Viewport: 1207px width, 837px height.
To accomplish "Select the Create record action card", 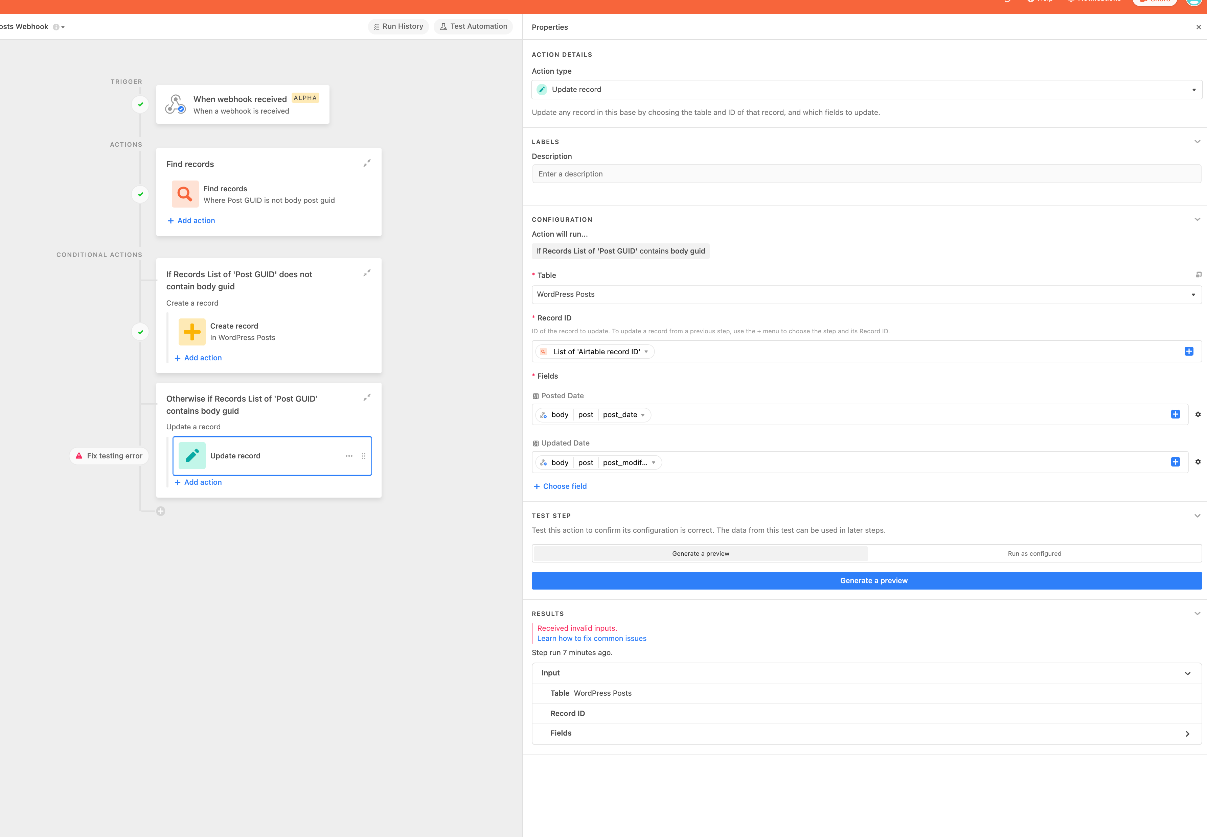I will pyautogui.click(x=272, y=331).
